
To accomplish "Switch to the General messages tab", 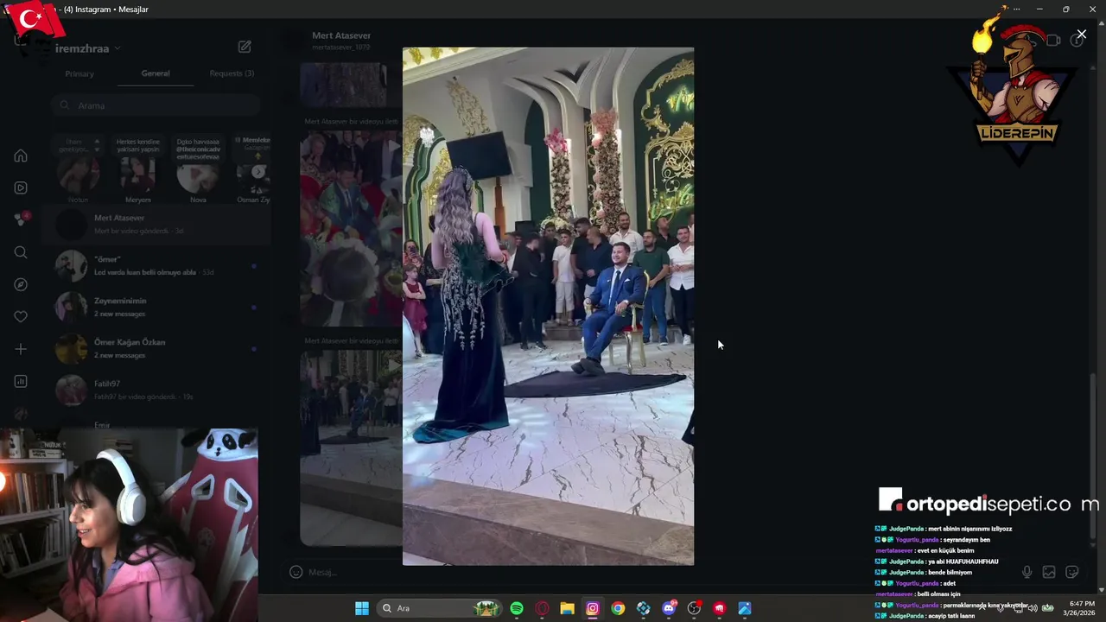I will pyautogui.click(x=156, y=73).
